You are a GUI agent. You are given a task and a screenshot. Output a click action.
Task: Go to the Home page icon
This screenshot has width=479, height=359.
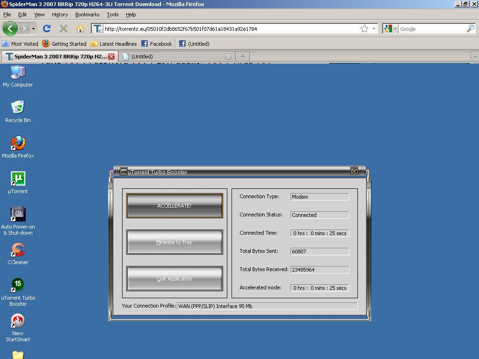click(x=80, y=29)
